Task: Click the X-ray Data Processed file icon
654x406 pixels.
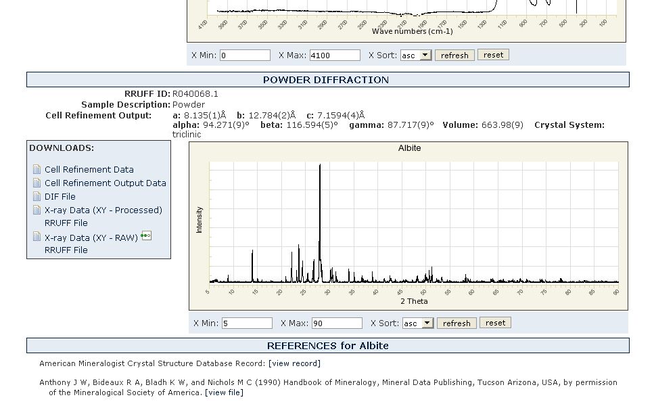Action: [x=37, y=210]
